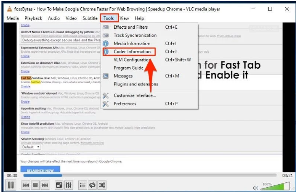Maximize the VLC window
This screenshot has height=192, width=296.
(x=270, y=9)
